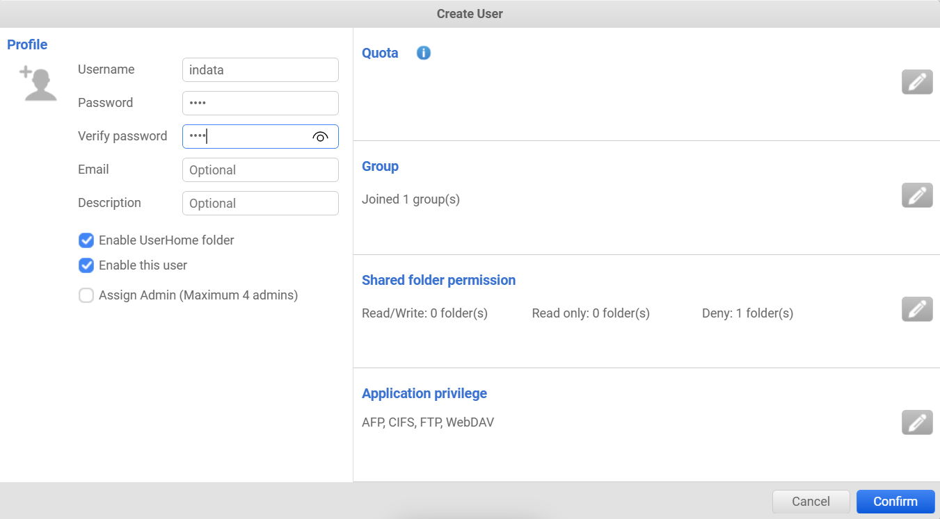Viewport: 940px width, 519px height.
Task: Click the Create User title bar text
Action: (x=470, y=14)
